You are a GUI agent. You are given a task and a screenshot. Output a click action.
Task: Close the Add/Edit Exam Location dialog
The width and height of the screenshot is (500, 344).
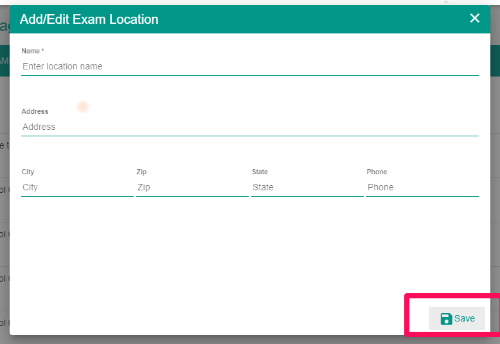tap(474, 18)
